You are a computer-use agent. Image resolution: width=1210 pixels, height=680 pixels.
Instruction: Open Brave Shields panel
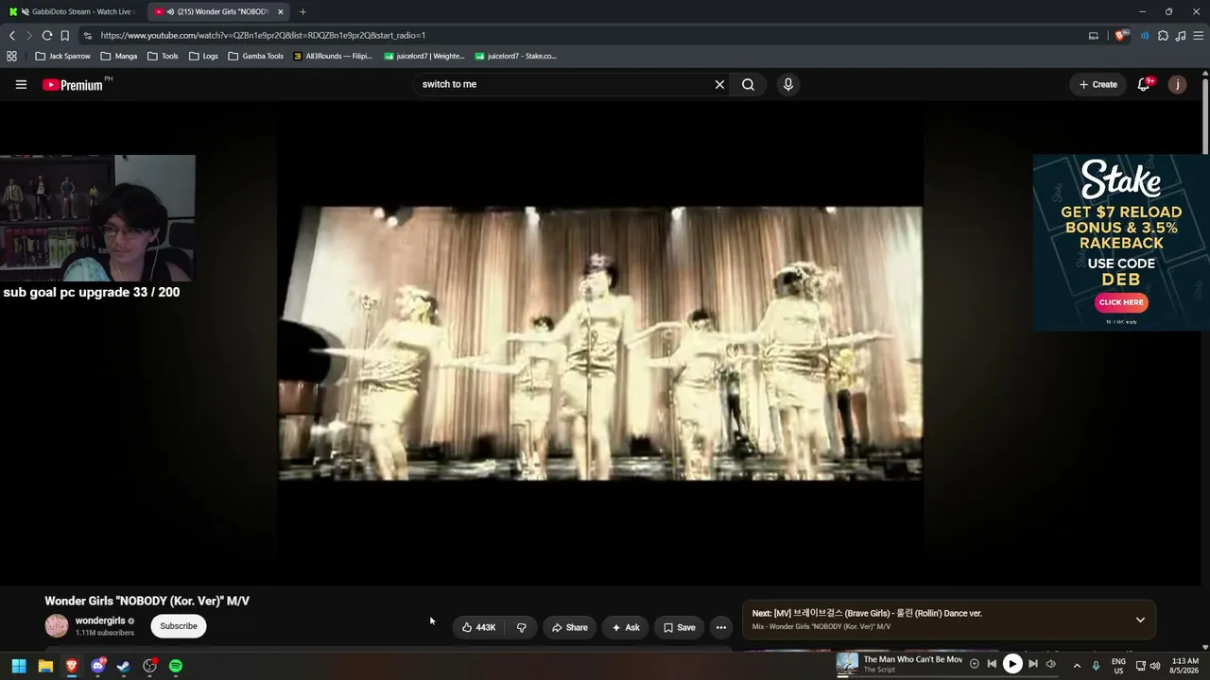pyautogui.click(x=1121, y=36)
